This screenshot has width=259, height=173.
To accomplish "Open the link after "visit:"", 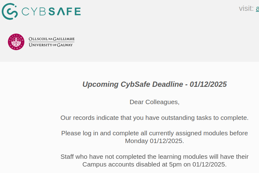I will [x=257, y=9].
